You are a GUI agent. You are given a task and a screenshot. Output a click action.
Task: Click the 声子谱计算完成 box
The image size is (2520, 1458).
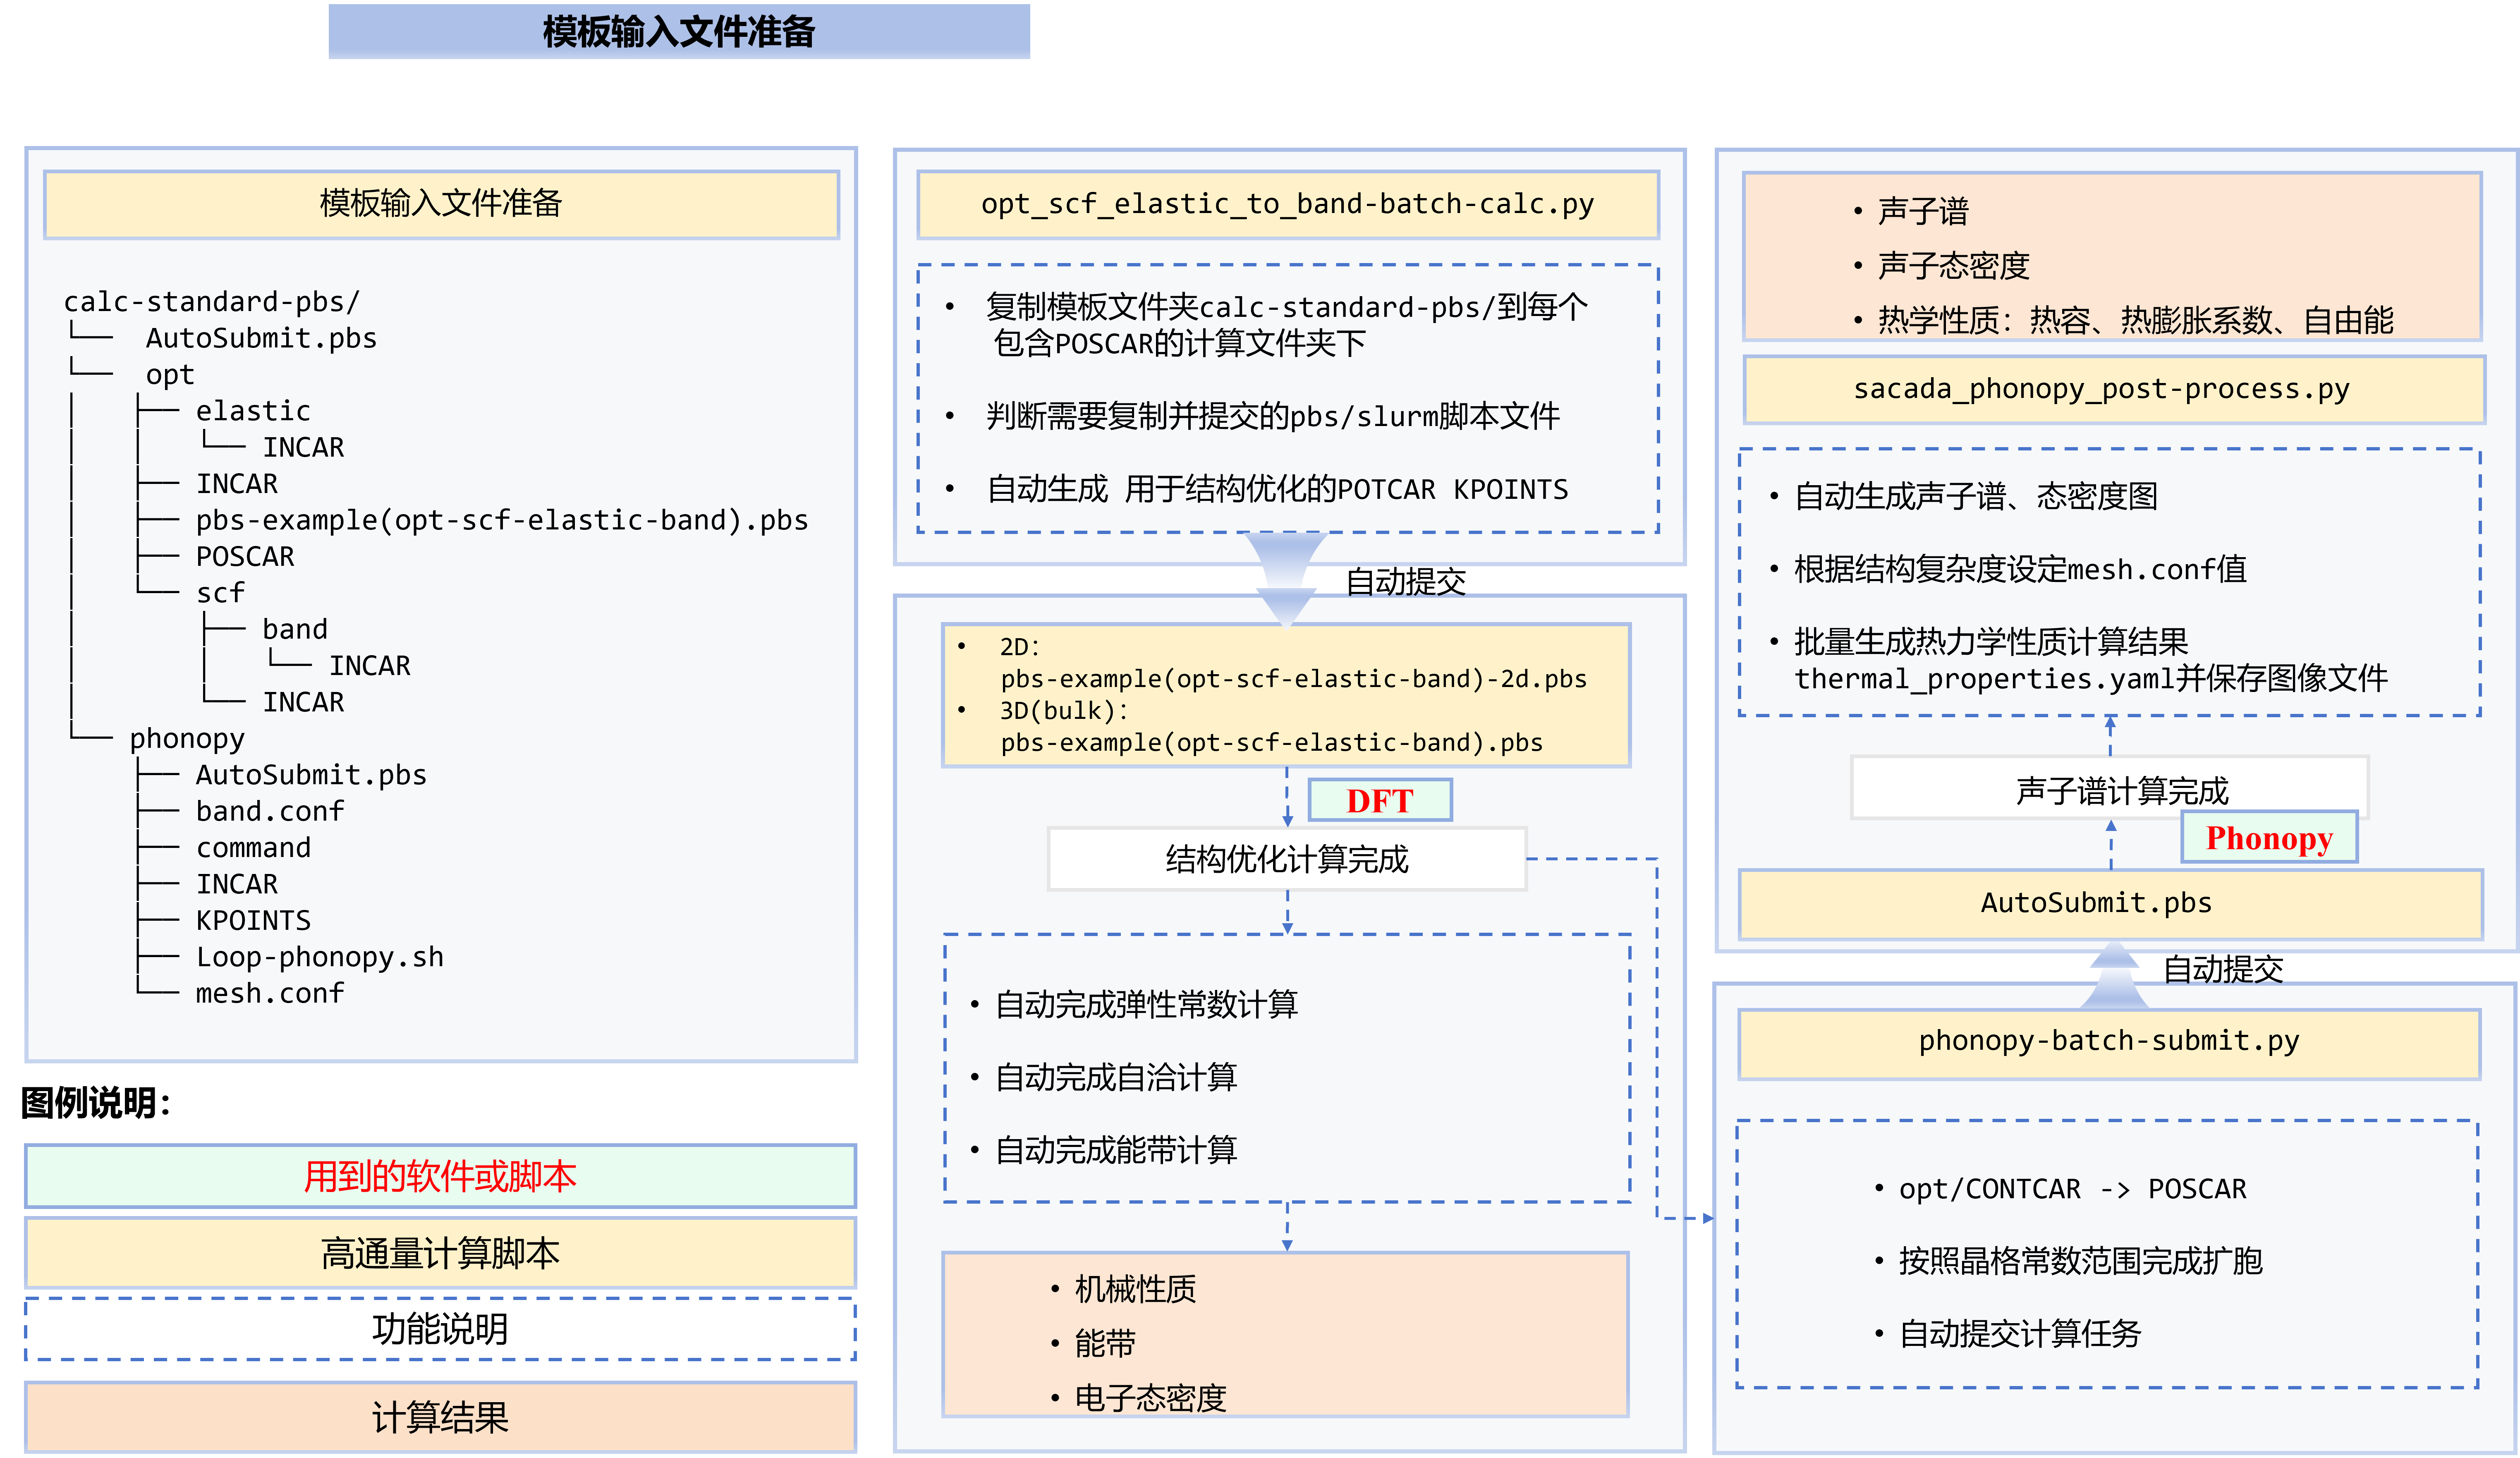[x=2110, y=788]
